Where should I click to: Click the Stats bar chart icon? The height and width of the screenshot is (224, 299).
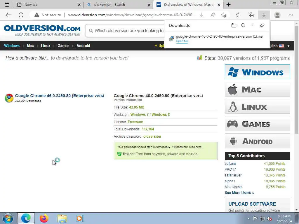point(200,57)
